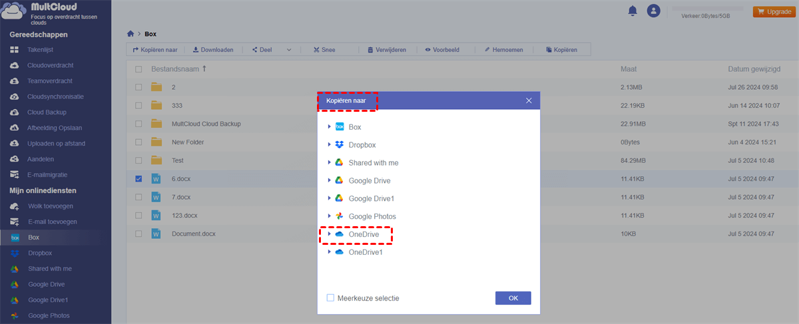Image resolution: width=799 pixels, height=324 pixels.
Task: Expand the Google Drive1 node in dialog
Action: click(x=329, y=198)
